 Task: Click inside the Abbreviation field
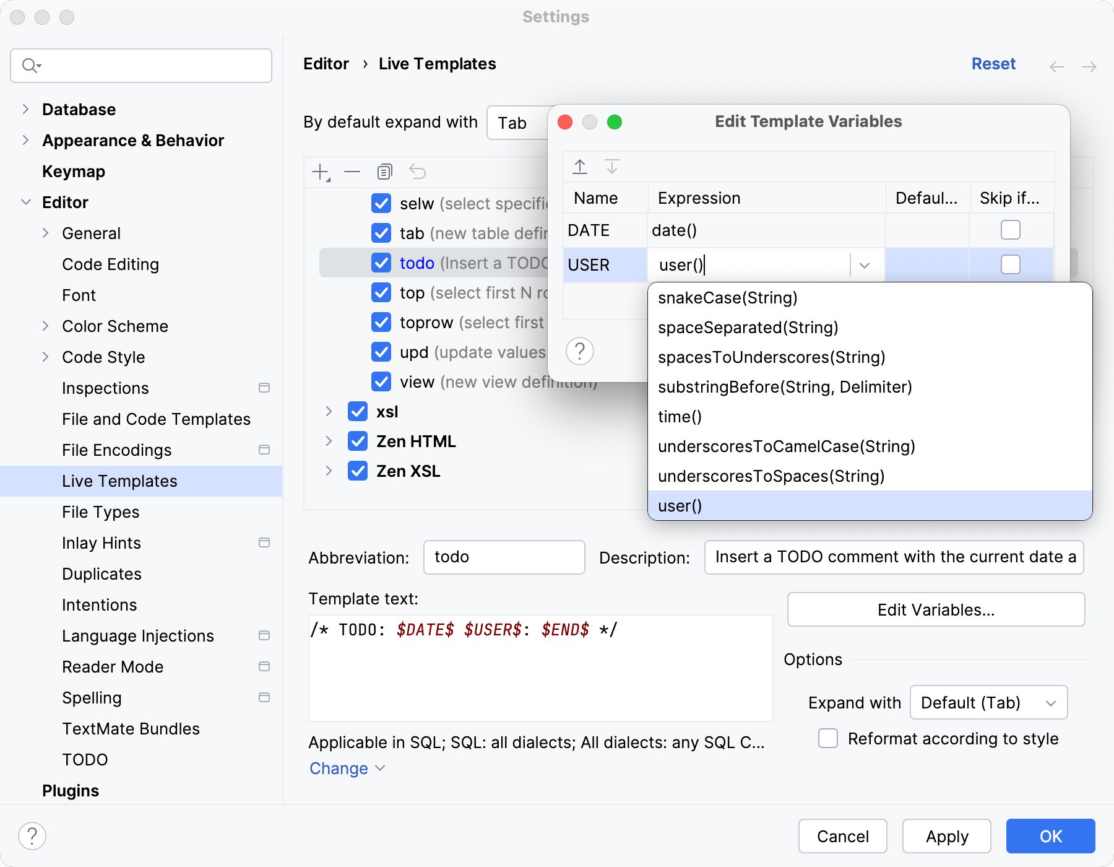tap(503, 557)
